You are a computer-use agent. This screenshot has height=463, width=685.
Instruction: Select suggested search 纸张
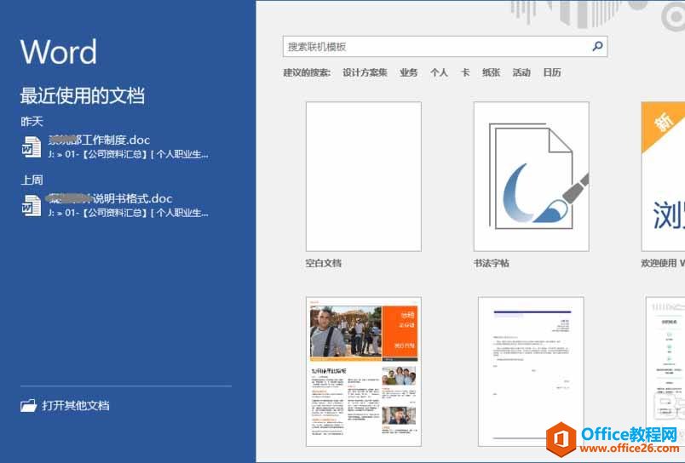(x=491, y=72)
